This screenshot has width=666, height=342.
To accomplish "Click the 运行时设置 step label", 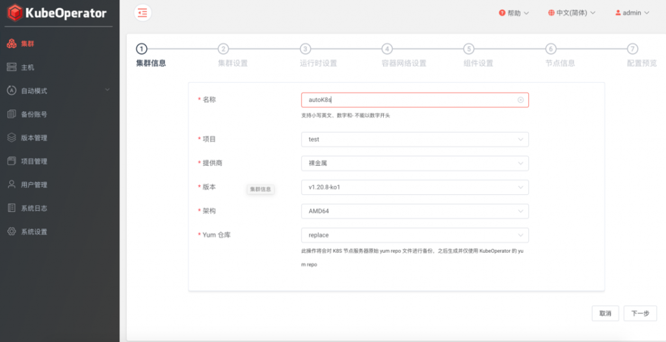I will [318, 64].
